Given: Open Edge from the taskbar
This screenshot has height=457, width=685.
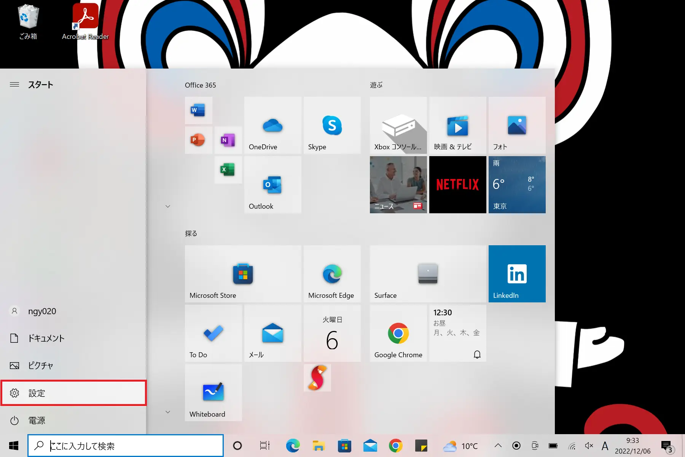Looking at the screenshot, I should pyautogui.click(x=293, y=446).
